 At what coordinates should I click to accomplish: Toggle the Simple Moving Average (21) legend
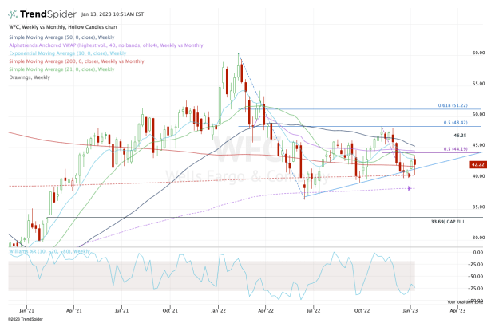pyautogui.click(x=56, y=69)
